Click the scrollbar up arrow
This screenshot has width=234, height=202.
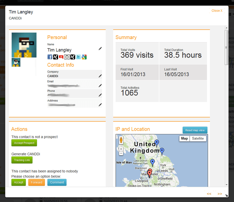(227, 28)
